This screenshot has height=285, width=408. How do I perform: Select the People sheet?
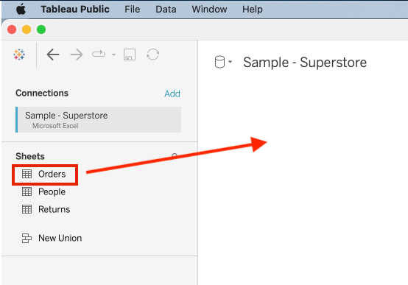[52, 191]
